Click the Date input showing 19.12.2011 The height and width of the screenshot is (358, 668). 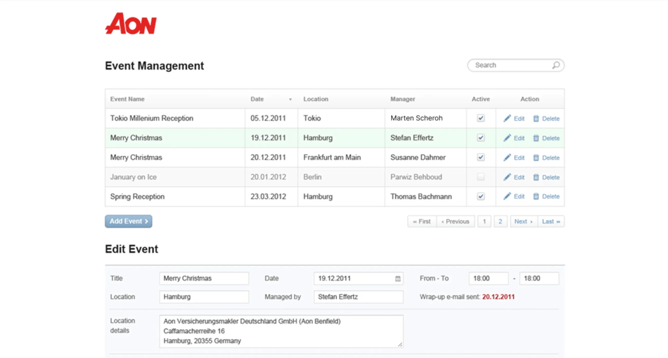point(358,278)
